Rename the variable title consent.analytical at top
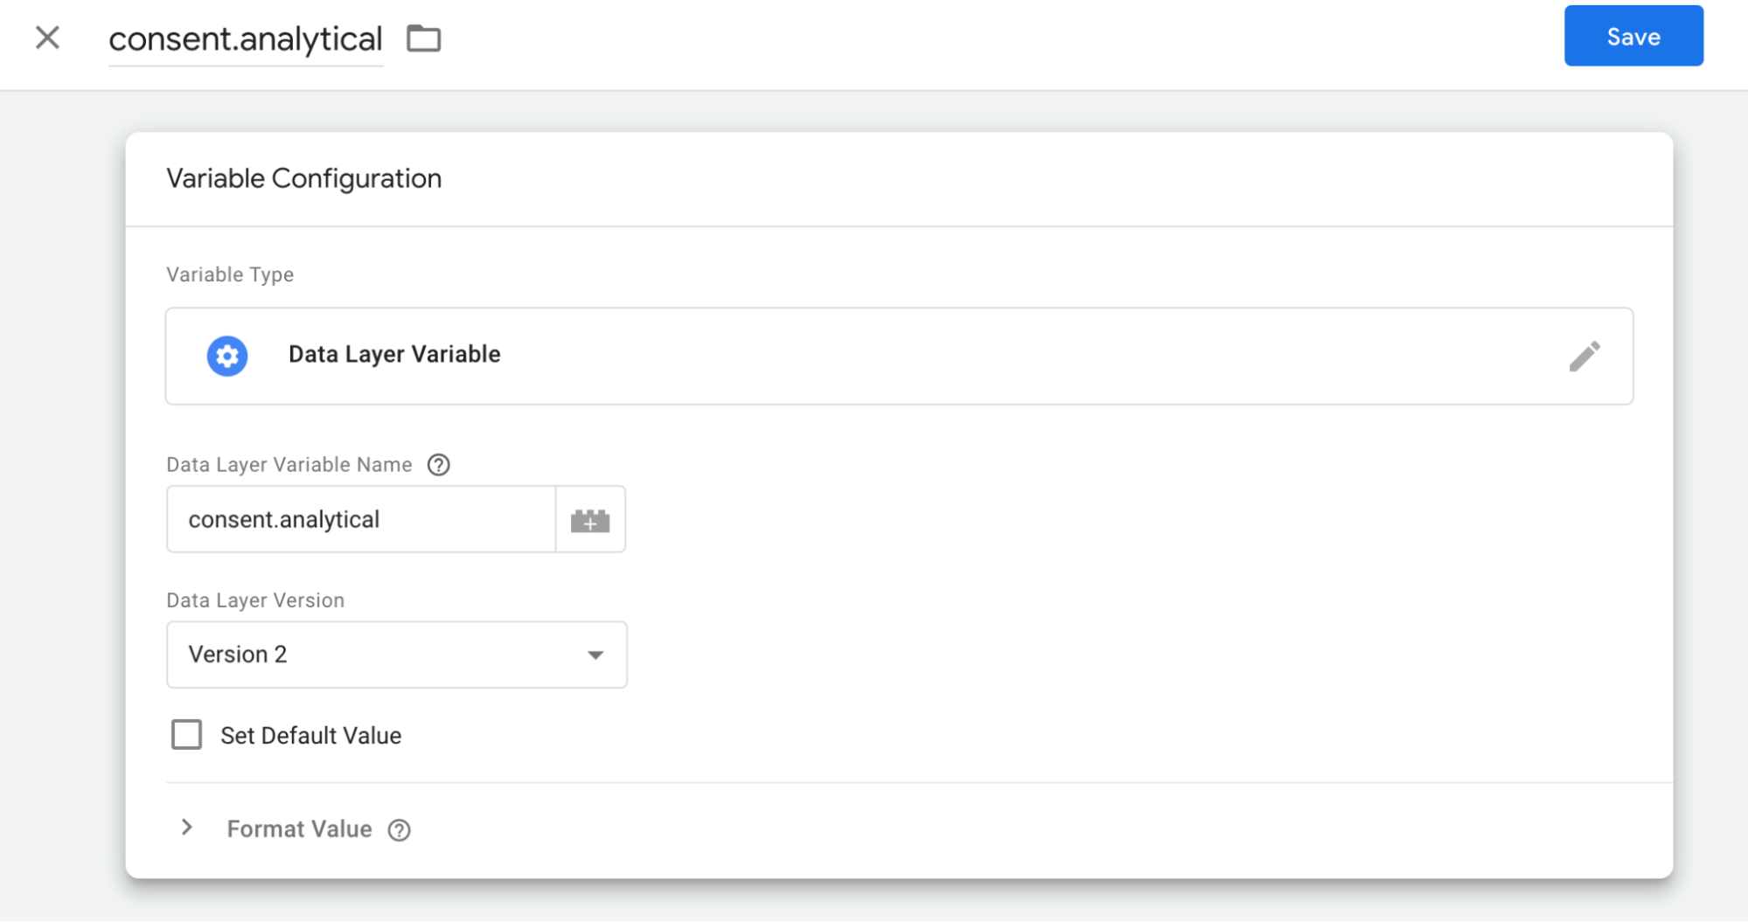This screenshot has height=922, width=1748. [x=246, y=39]
